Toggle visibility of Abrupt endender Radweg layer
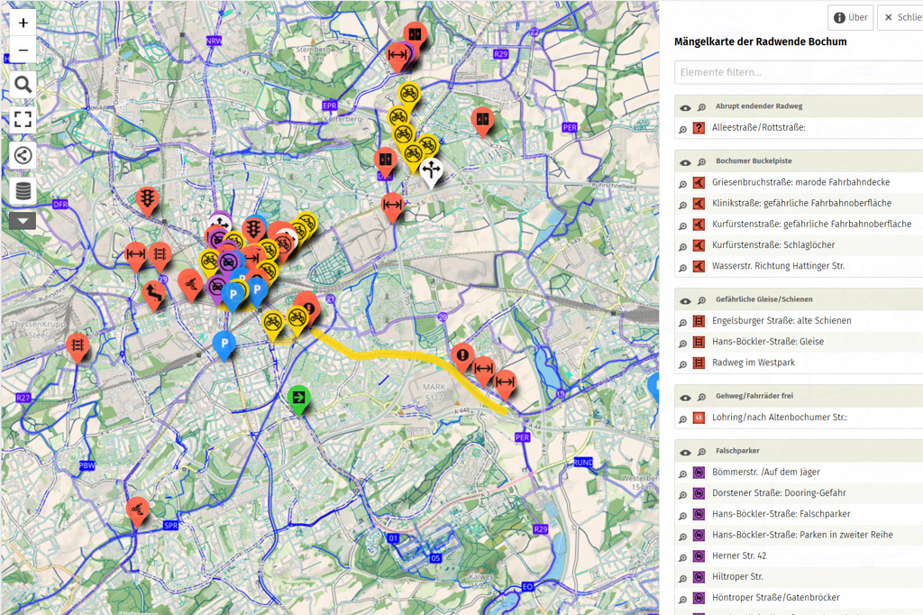923x615 pixels. pos(685,108)
